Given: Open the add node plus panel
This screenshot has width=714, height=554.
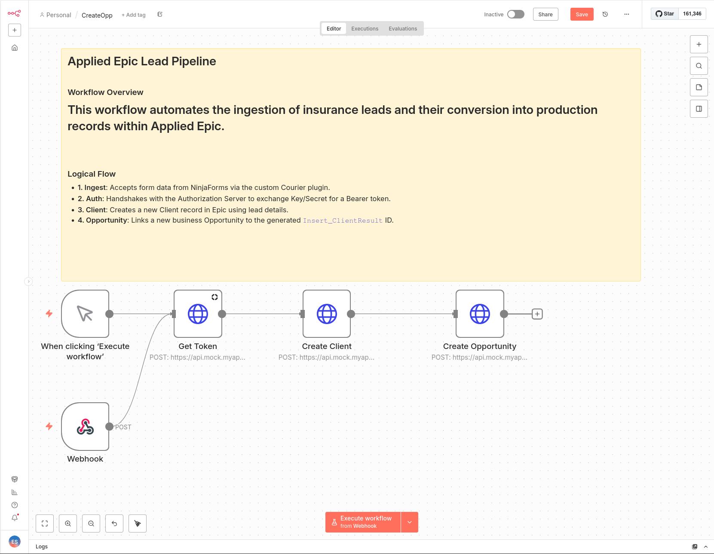Looking at the screenshot, I should (699, 44).
